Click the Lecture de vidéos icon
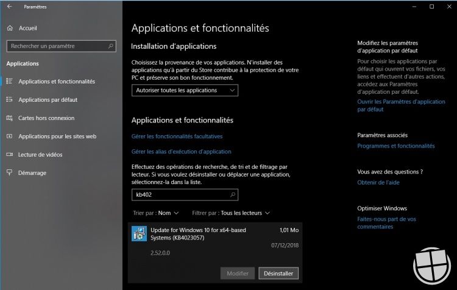 10,155
